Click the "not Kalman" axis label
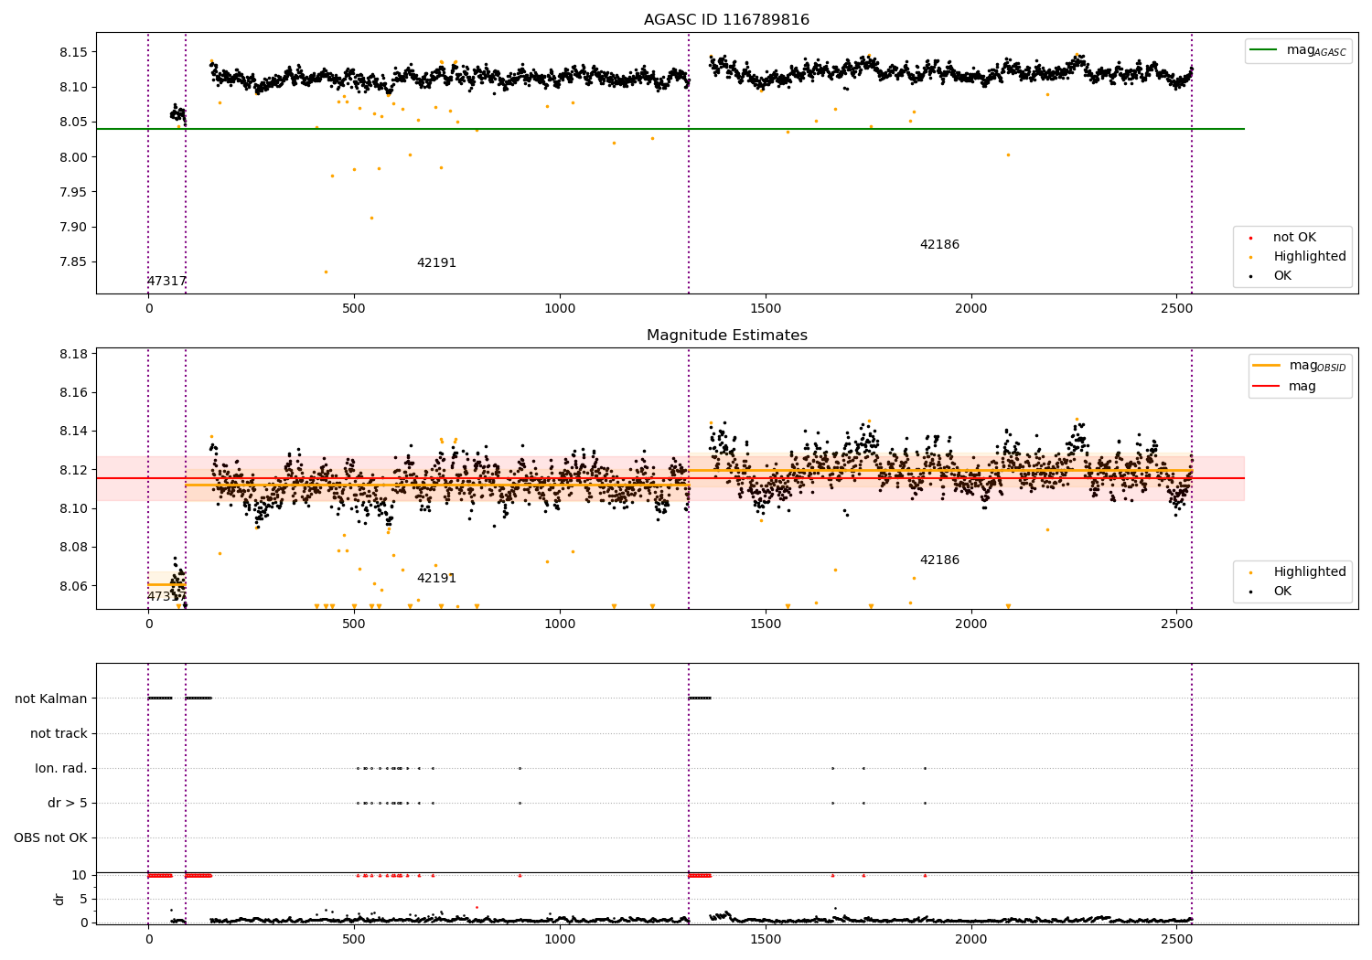The width and height of the screenshot is (1372, 960). pos(51,699)
